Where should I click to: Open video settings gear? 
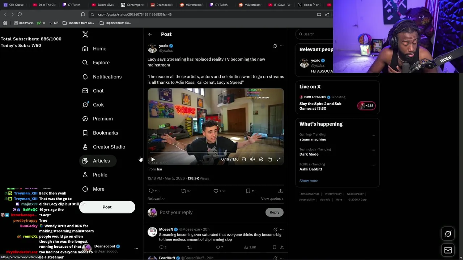261,159
